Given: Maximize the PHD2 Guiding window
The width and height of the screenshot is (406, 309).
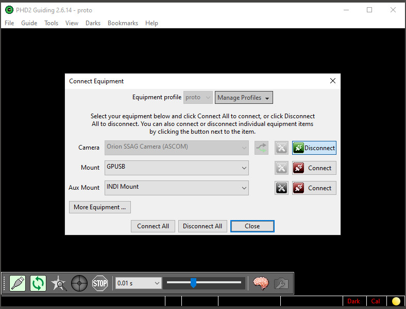Looking at the screenshot, I should click(x=369, y=10).
